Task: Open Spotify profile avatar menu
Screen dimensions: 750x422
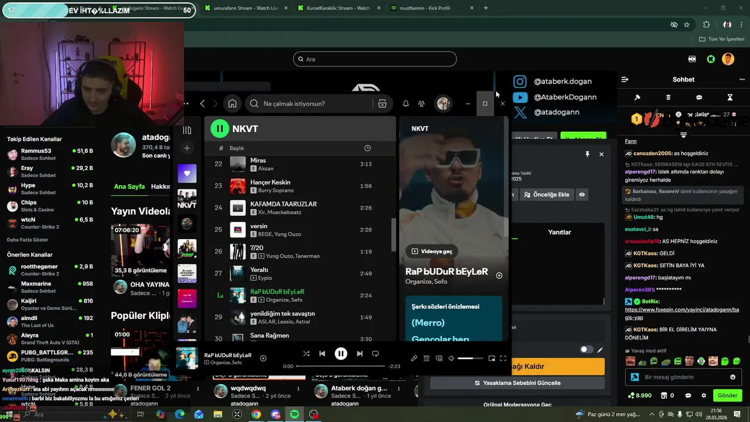Action: click(x=443, y=104)
